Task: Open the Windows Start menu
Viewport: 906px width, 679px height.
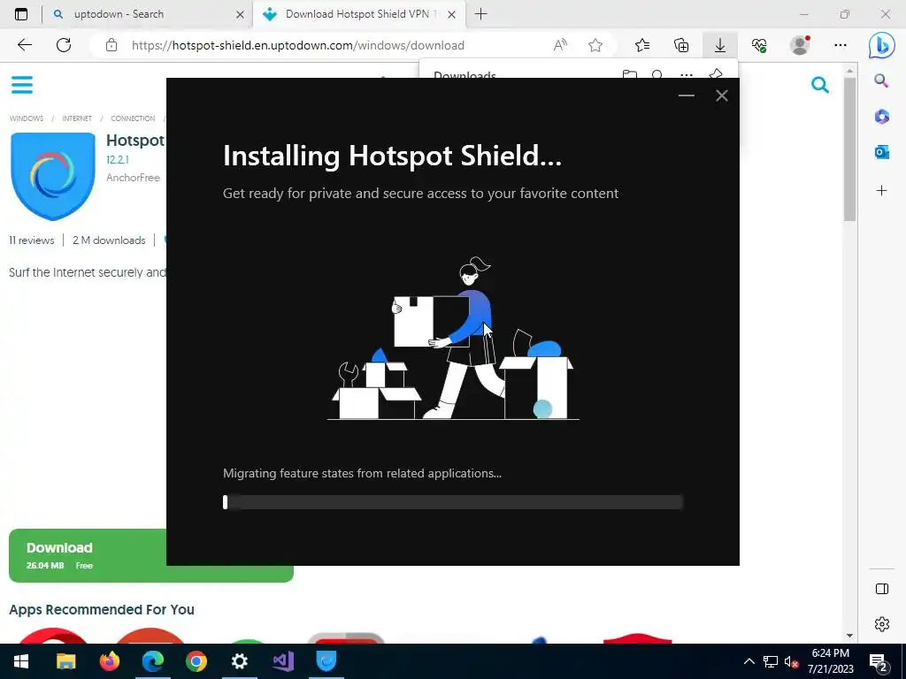Action: (x=21, y=661)
